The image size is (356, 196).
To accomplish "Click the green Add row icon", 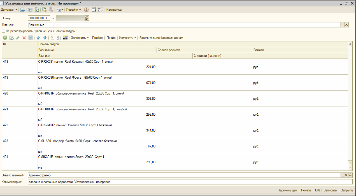I will [5, 38].
